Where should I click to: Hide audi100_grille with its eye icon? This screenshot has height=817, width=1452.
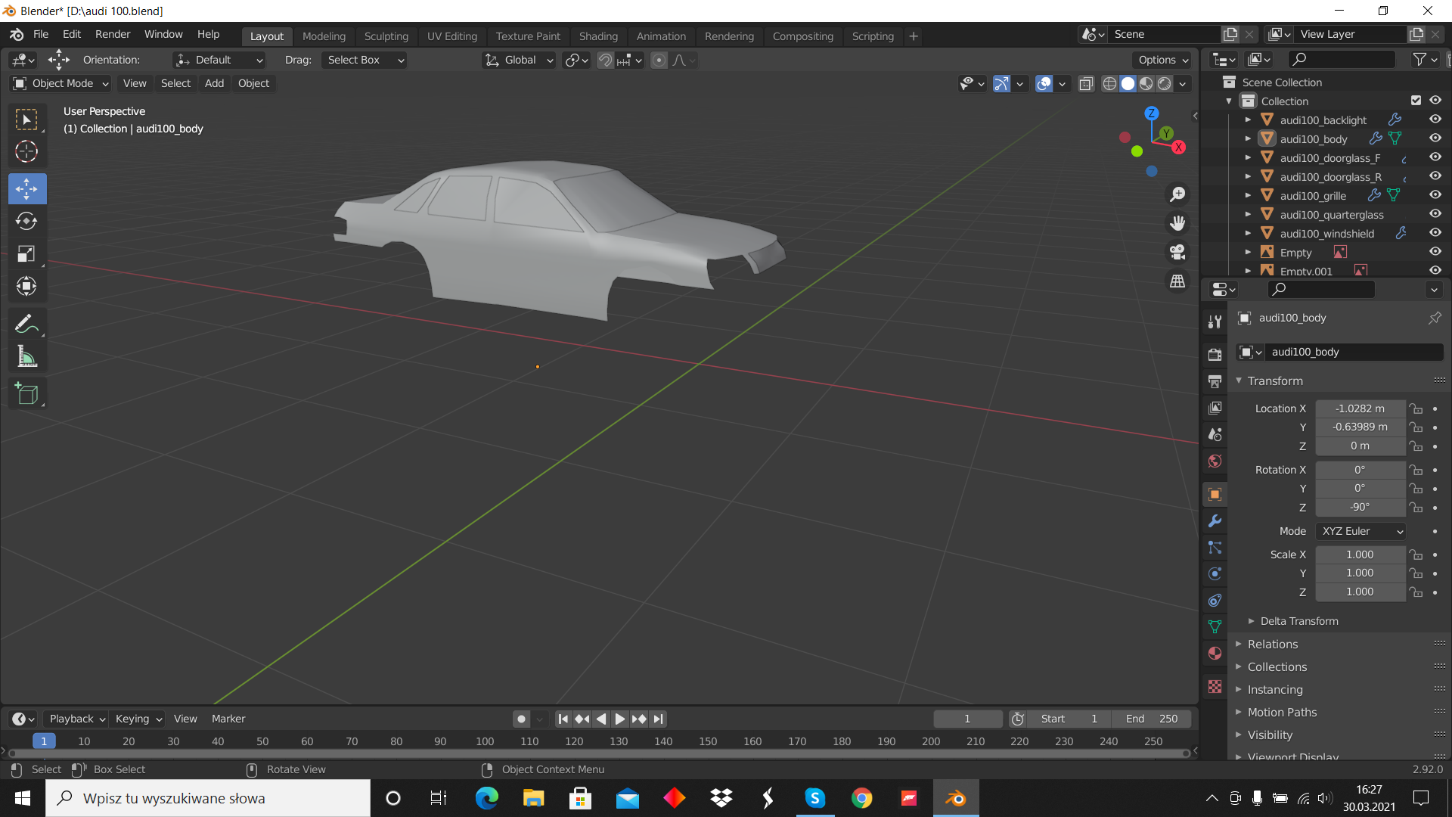point(1435,195)
